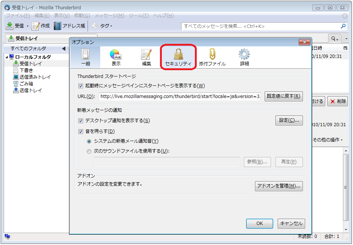Open その他の操作 dropdown
Image resolution: width=353 pixels, height=245 pixels.
(327, 140)
